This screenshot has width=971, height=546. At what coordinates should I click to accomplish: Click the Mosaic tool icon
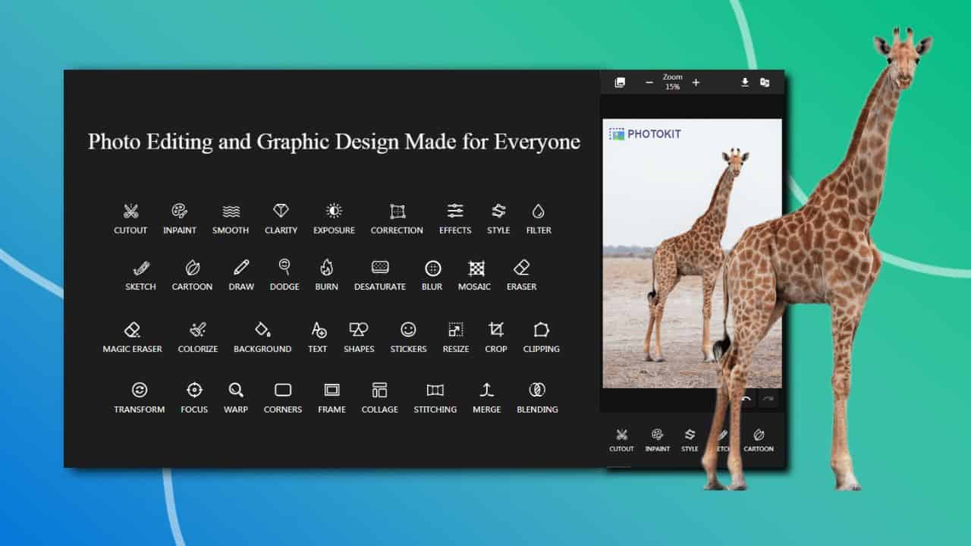pos(476,268)
